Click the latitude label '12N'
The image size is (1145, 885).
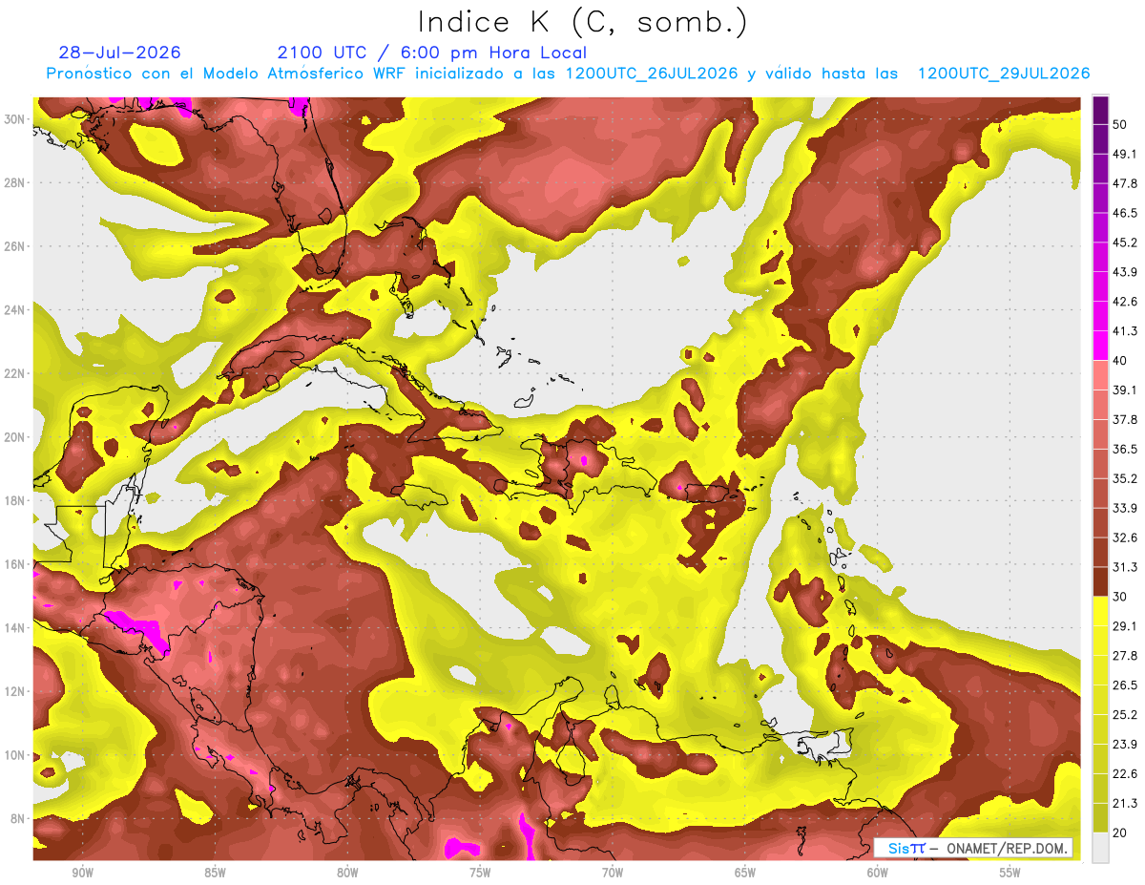click(x=16, y=691)
